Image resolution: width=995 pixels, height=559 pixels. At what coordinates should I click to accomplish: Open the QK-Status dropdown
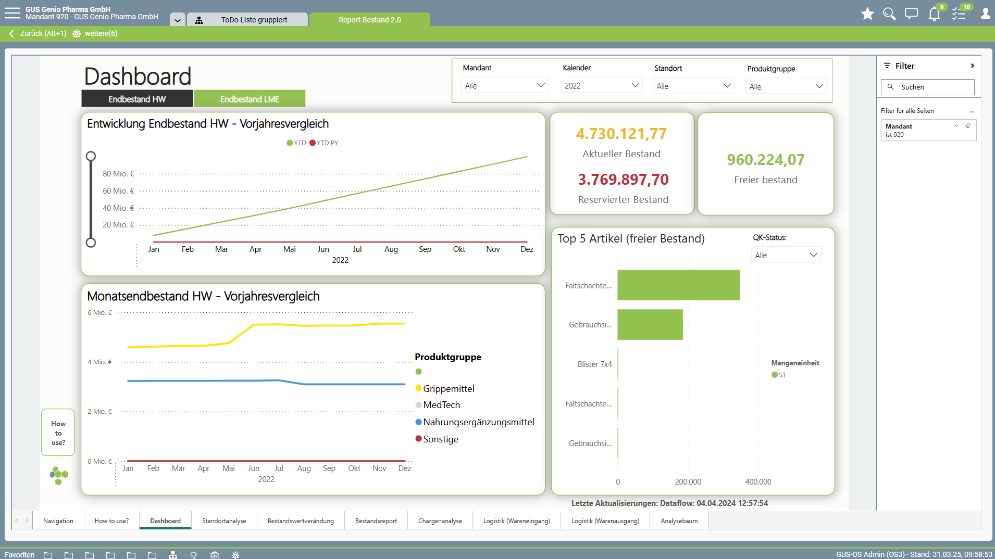coord(786,255)
